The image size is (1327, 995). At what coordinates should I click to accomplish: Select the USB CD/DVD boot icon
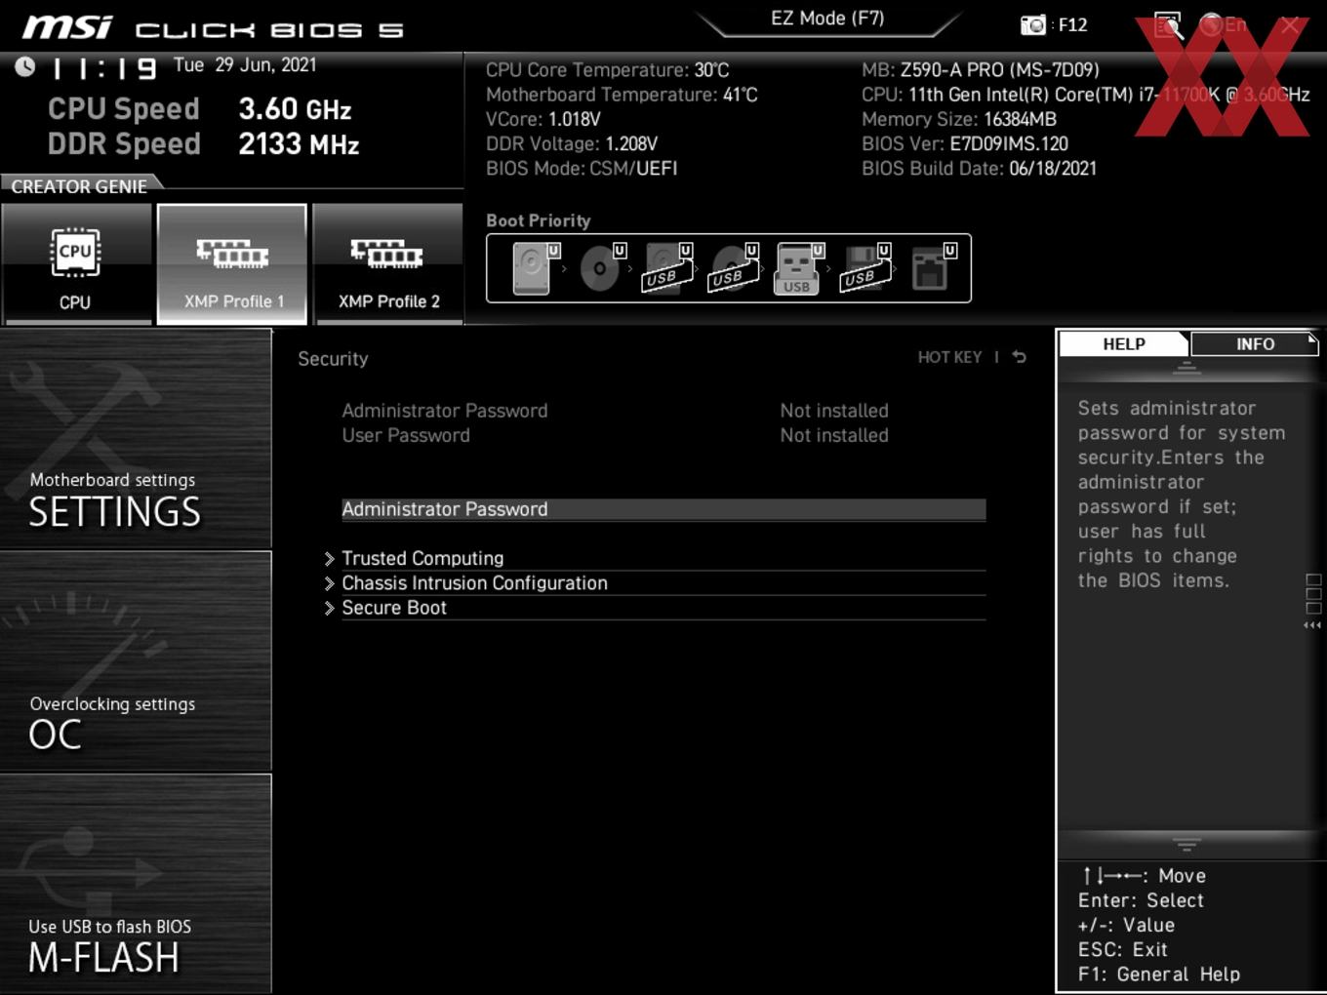[734, 267]
